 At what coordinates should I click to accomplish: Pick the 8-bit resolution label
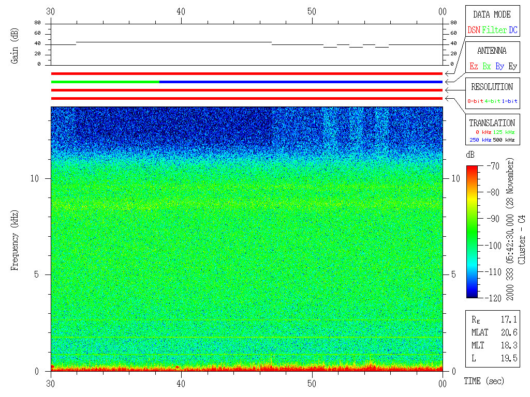(x=475, y=101)
